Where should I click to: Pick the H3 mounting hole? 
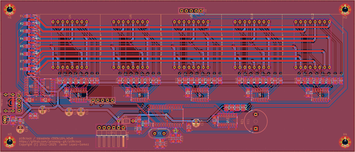point(10,142)
